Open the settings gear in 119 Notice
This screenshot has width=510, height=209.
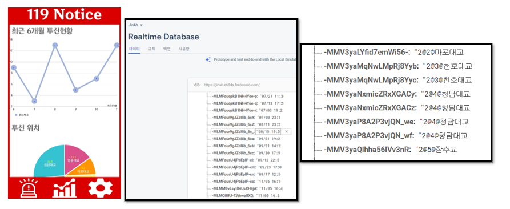coord(101,188)
